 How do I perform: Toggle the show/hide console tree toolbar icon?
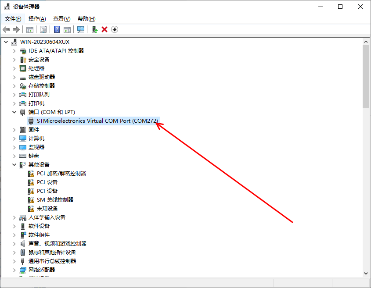click(30, 29)
